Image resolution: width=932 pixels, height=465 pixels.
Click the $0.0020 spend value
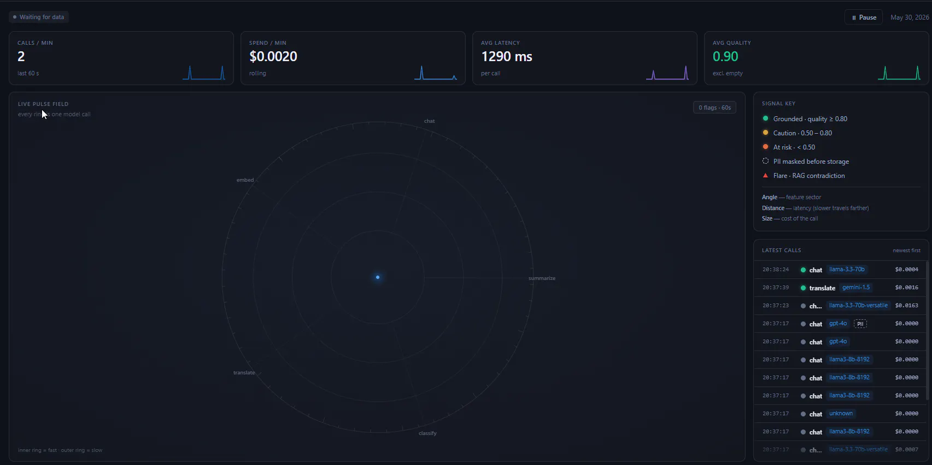[x=273, y=56]
